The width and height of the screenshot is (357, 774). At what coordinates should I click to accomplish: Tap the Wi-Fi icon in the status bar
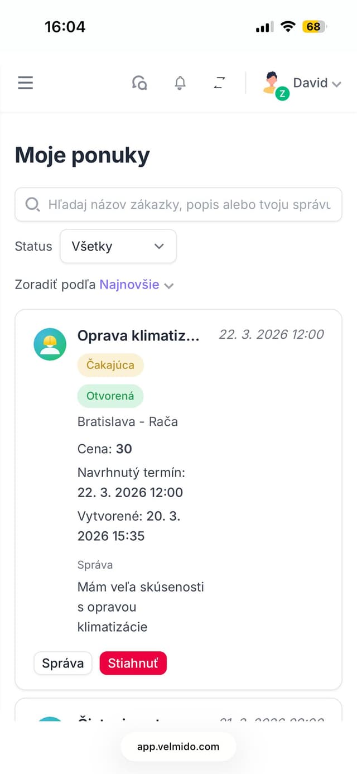click(288, 26)
